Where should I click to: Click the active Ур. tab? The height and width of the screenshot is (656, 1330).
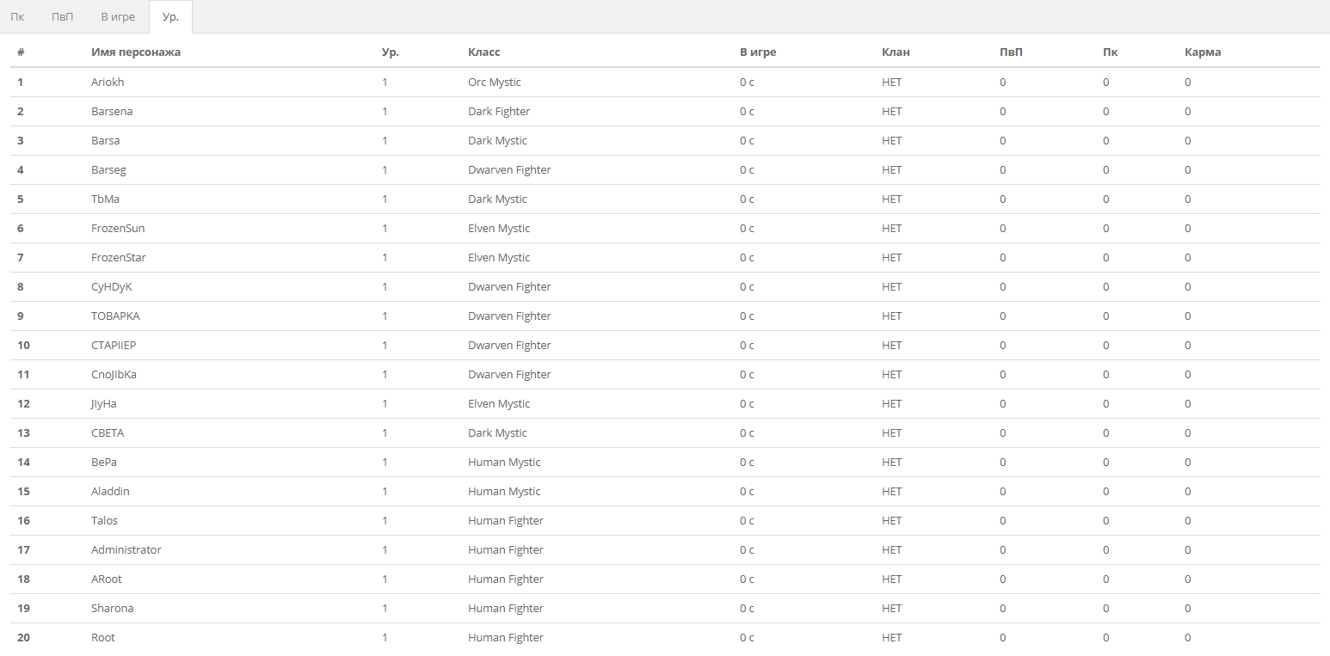tap(170, 17)
